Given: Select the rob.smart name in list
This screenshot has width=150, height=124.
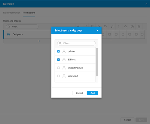Looking at the screenshot, I should 73,76.
